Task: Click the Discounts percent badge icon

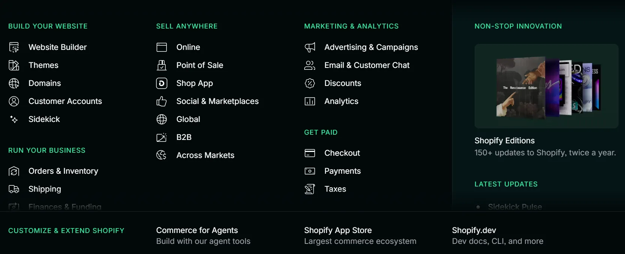Action: point(310,83)
